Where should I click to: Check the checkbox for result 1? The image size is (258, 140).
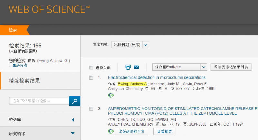91,78
